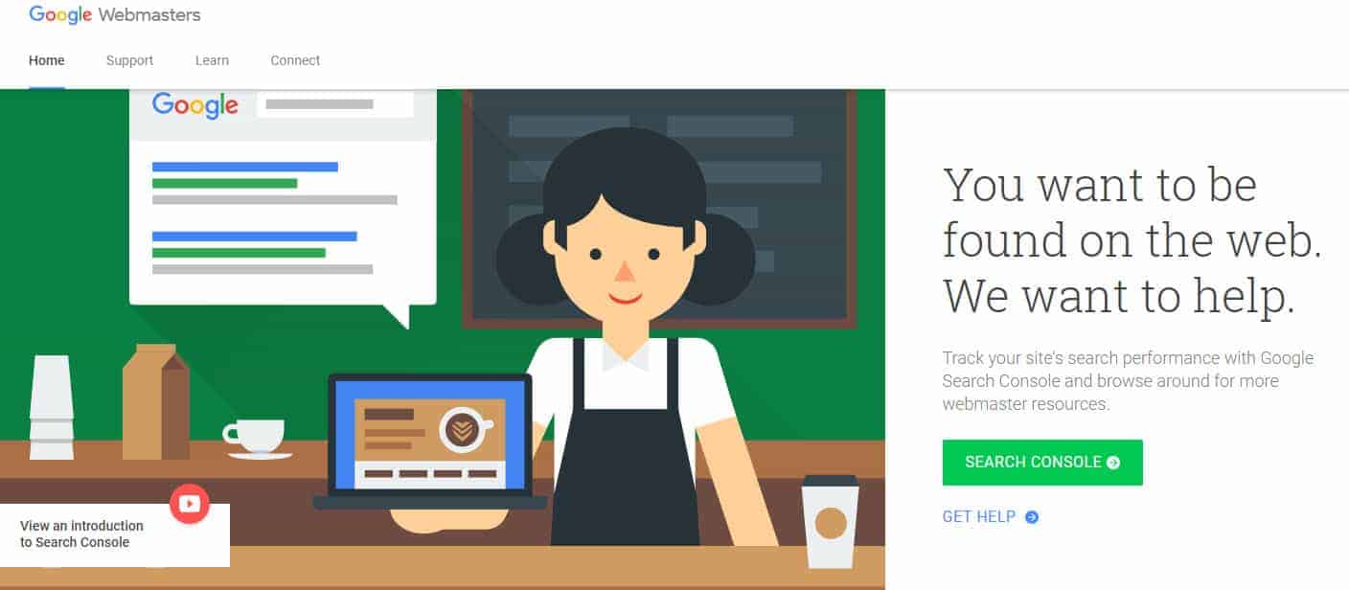Click the search box in illustrated bubble
This screenshot has height=590, width=1349.
point(335,104)
